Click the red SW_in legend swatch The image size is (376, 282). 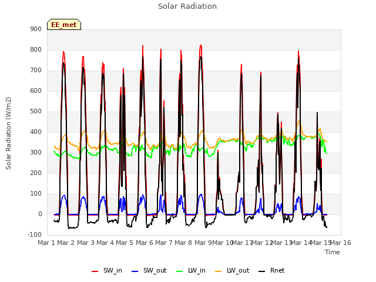coord(95,271)
